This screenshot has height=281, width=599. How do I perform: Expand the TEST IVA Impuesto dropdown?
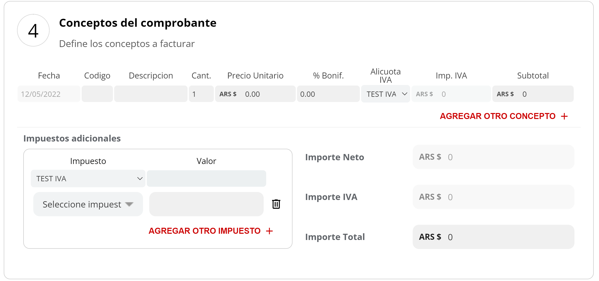88,178
